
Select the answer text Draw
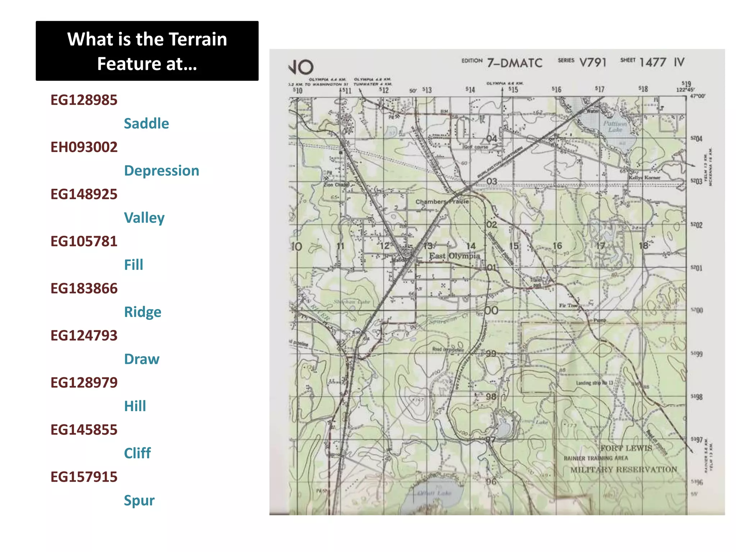(142, 359)
